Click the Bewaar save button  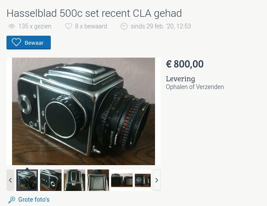(28, 43)
